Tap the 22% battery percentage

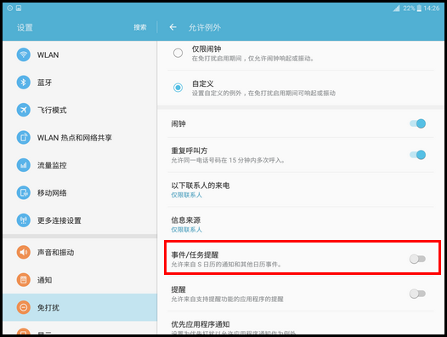(x=409, y=9)
